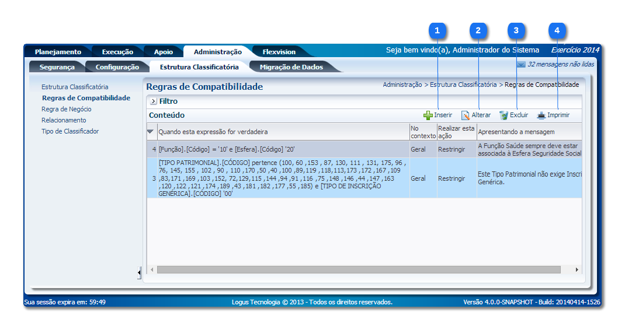Click the Alterar edit icon
This screenshot has height=330, width=625.
(466, 115)
